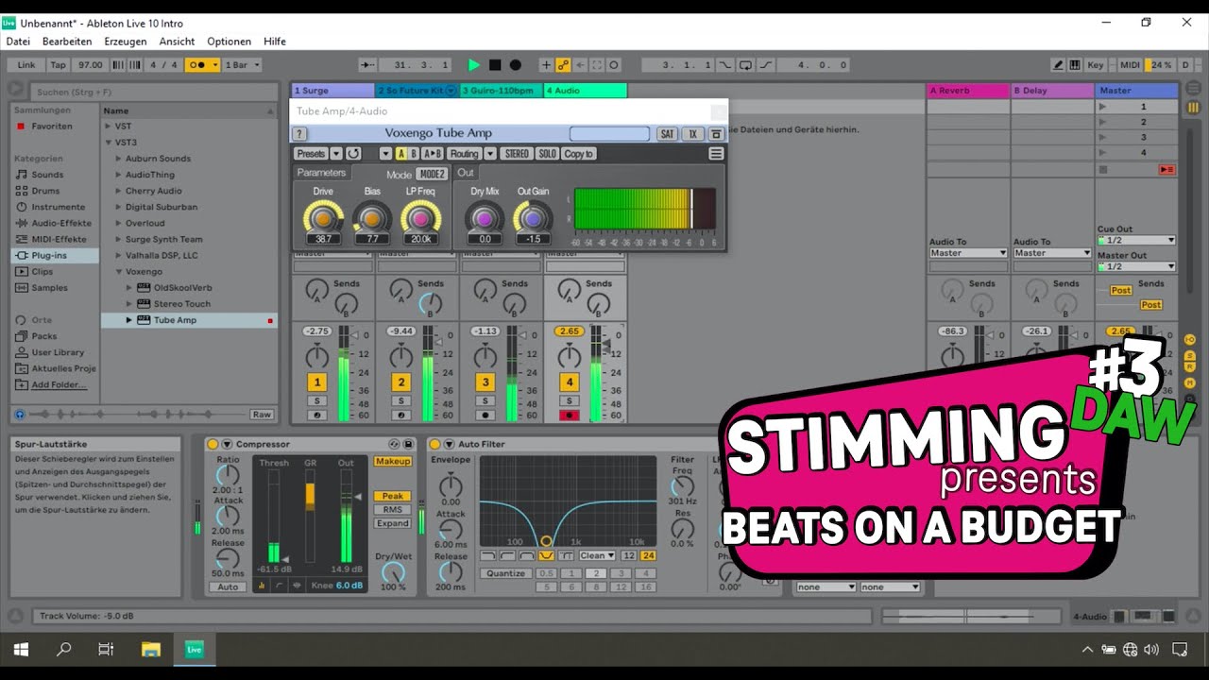Adjust the Out Gain knob in Tube Amp

[x=533, y=218]
